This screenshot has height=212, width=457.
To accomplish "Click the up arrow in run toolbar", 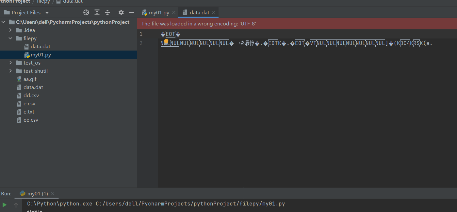I will click(16, 205).
